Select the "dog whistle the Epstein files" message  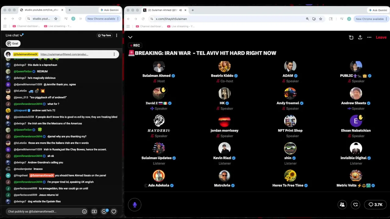44,201
